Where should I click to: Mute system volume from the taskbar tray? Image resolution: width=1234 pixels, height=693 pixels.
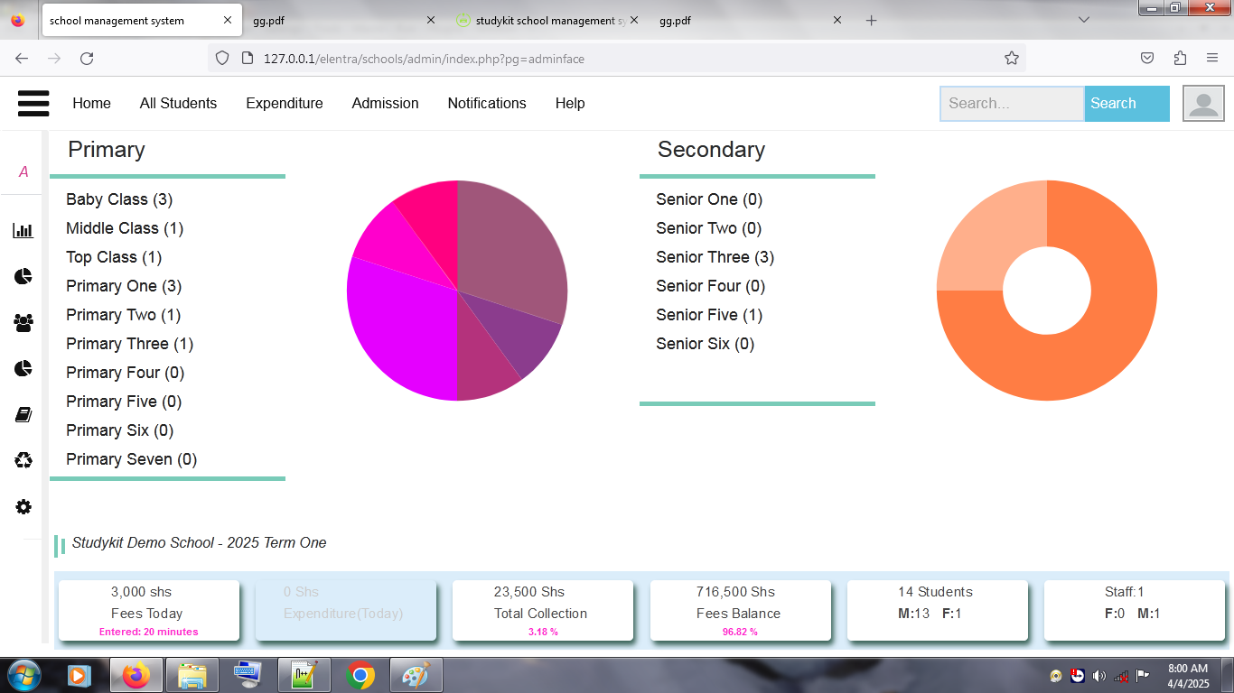[1098, 674]
